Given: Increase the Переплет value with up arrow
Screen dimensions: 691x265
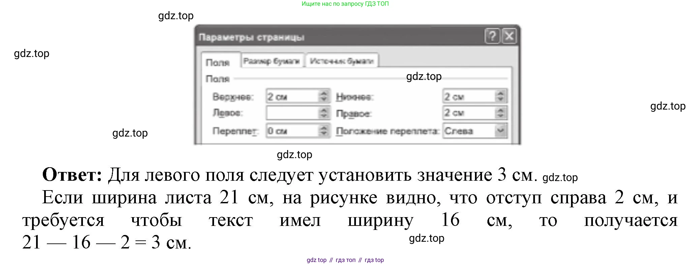Looking at the screenshot, I should point(324,127).
